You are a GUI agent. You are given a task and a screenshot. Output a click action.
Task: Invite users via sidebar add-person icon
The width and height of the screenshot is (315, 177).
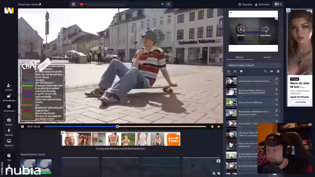[9, 86]
